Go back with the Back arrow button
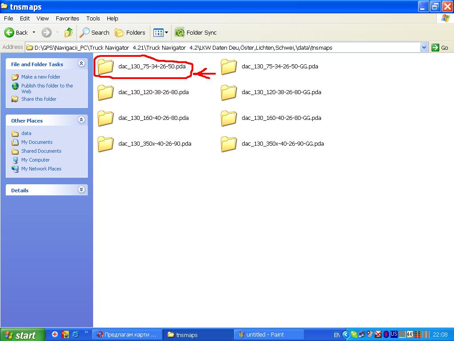 (16, 32)
